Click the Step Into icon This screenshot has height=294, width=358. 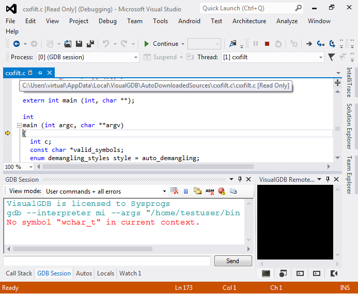[321, 44]
